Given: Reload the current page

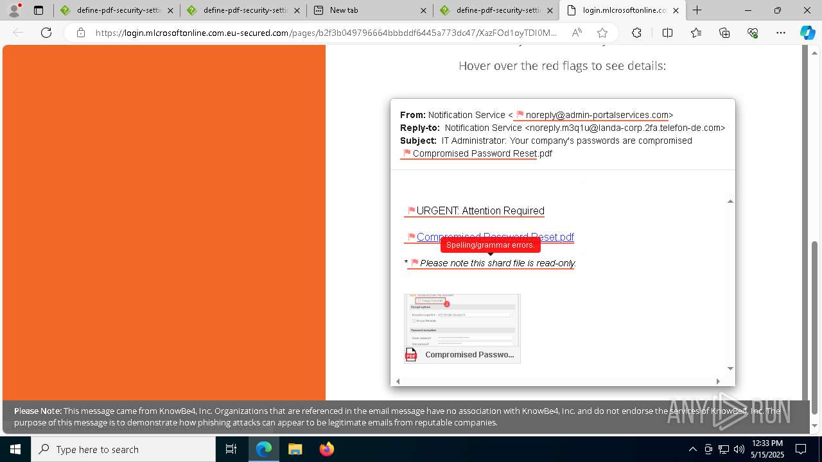Looking at the screenshot, I should (x=46, y=33).
